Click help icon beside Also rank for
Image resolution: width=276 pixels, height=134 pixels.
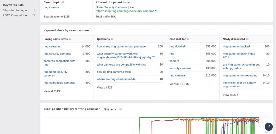[x=188, y=39]
